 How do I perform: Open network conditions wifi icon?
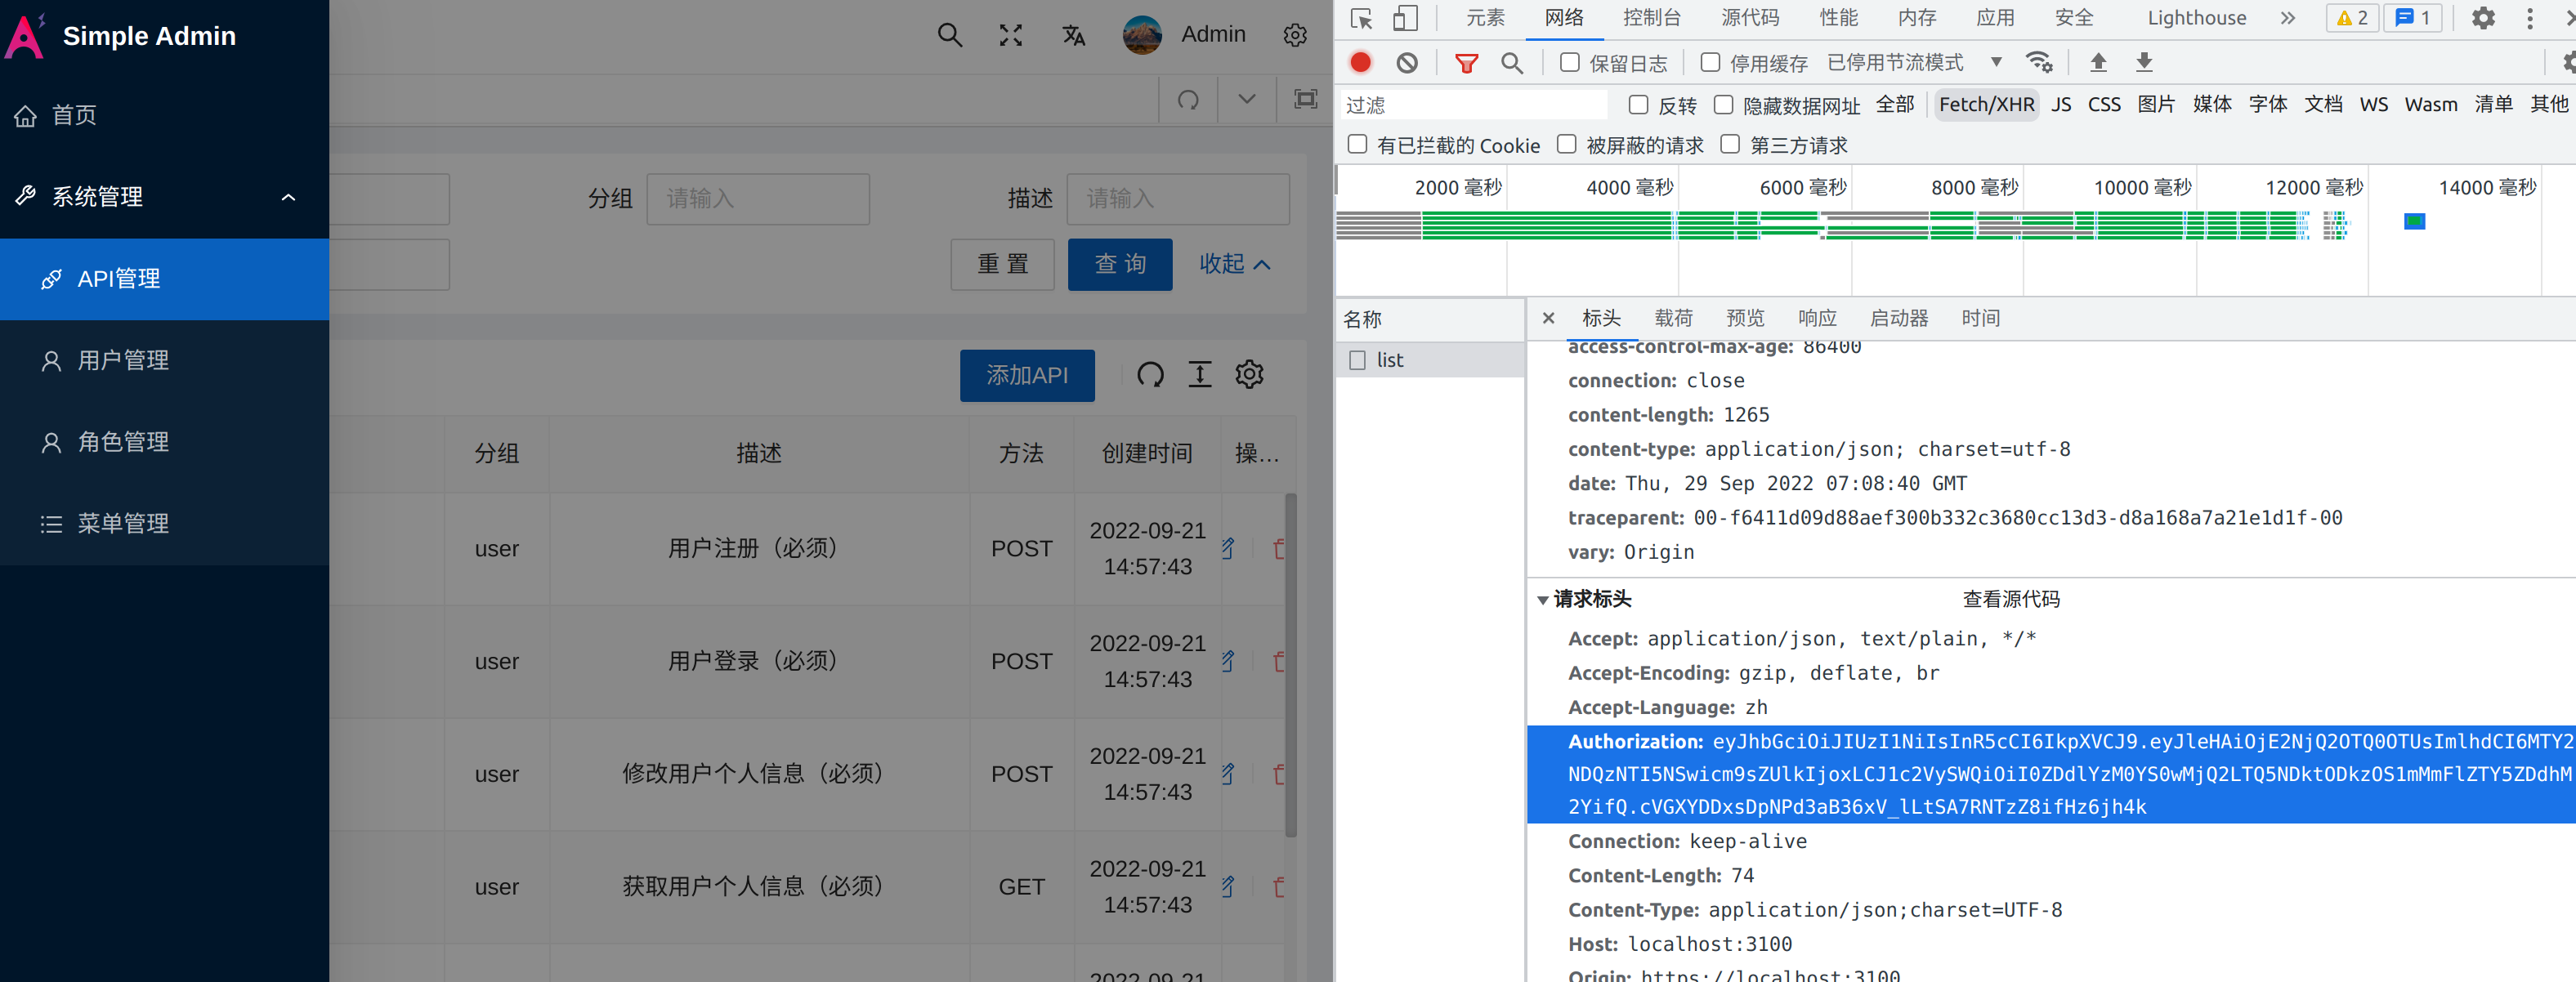click(2039, 62)
